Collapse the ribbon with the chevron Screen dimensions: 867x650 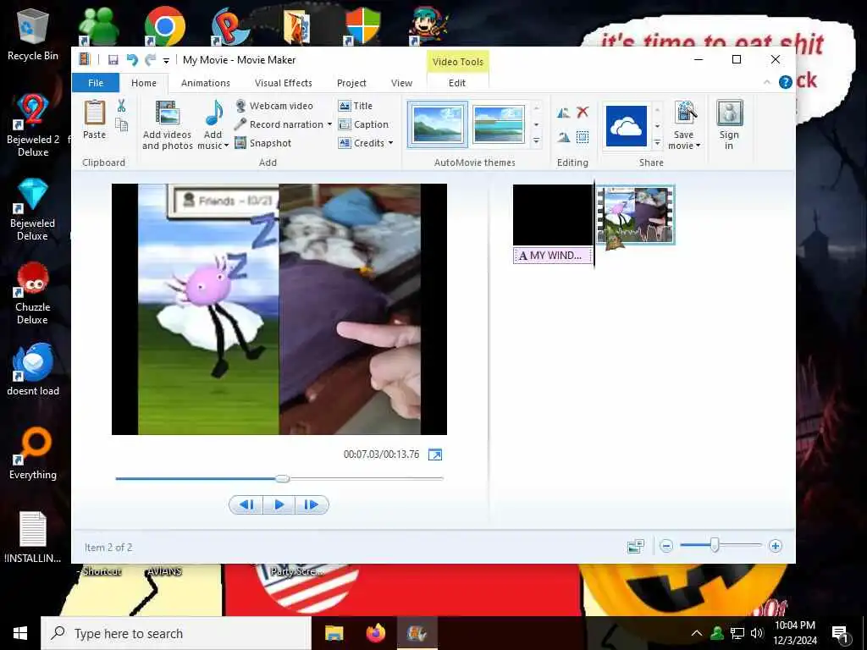(x=766, y=82)
